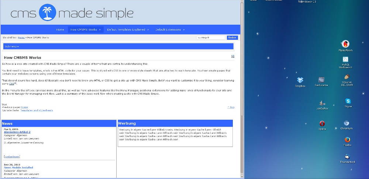Click the Previous page Home link

24,107
